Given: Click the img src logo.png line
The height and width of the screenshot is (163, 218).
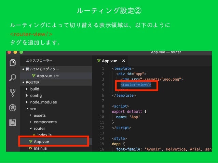Looking at the screenshot, I should (152, 79).
